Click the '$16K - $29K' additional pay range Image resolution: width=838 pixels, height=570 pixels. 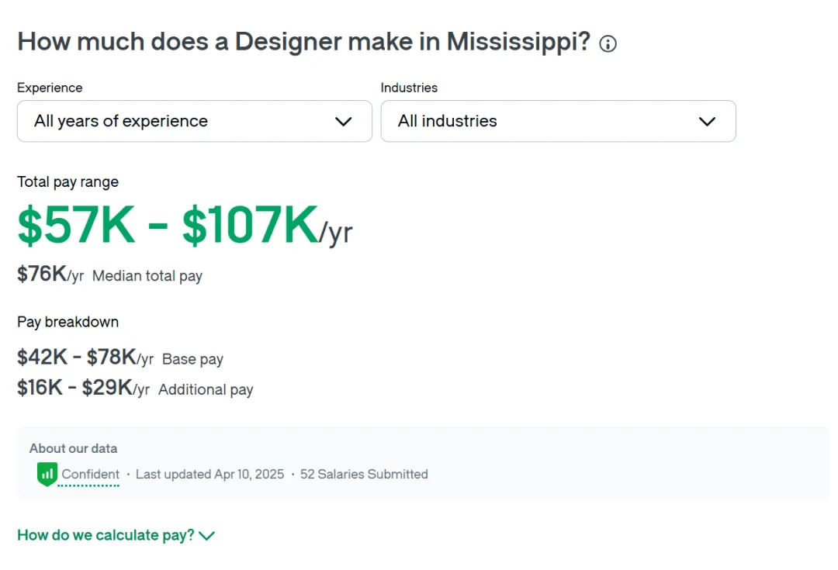coord(74,388)
